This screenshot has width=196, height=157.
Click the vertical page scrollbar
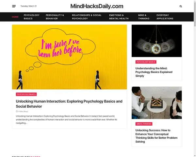pyautogui.click(x=195, y=78)
